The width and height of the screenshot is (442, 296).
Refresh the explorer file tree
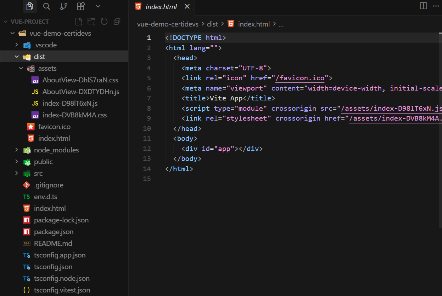104,22
